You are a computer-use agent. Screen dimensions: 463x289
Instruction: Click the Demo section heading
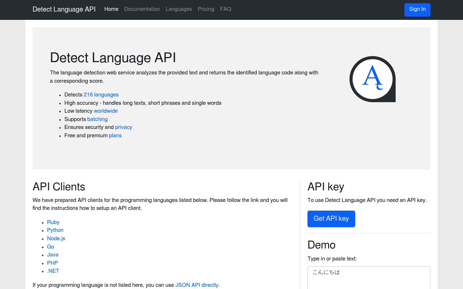[x=322, y=245]
